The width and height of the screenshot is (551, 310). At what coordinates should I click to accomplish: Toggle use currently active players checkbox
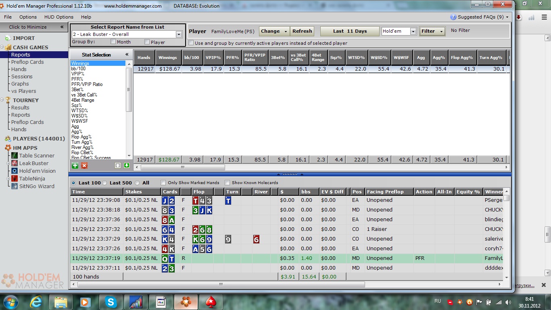(x=191, y=43)
